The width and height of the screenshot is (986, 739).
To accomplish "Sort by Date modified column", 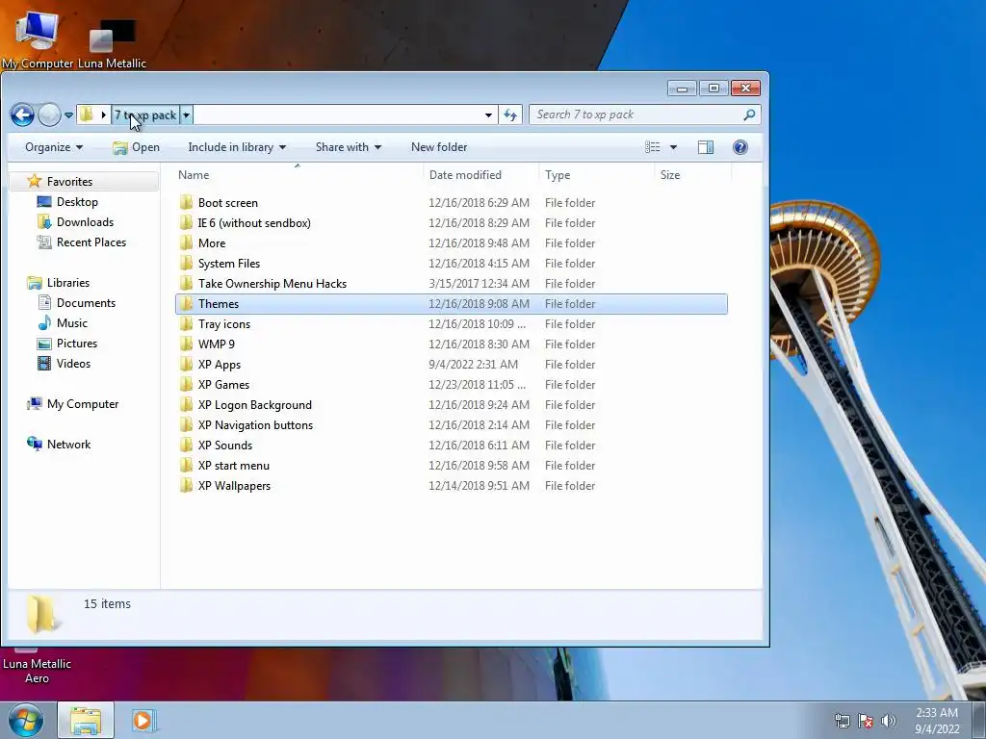I will [x=481, y=175].
